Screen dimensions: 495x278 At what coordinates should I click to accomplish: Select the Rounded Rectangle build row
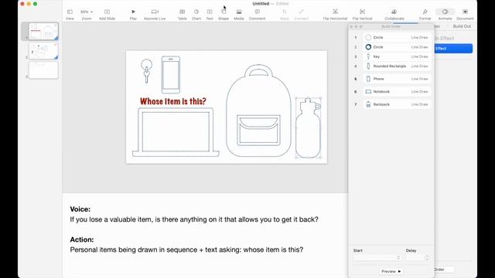click(x=397, y=66)
